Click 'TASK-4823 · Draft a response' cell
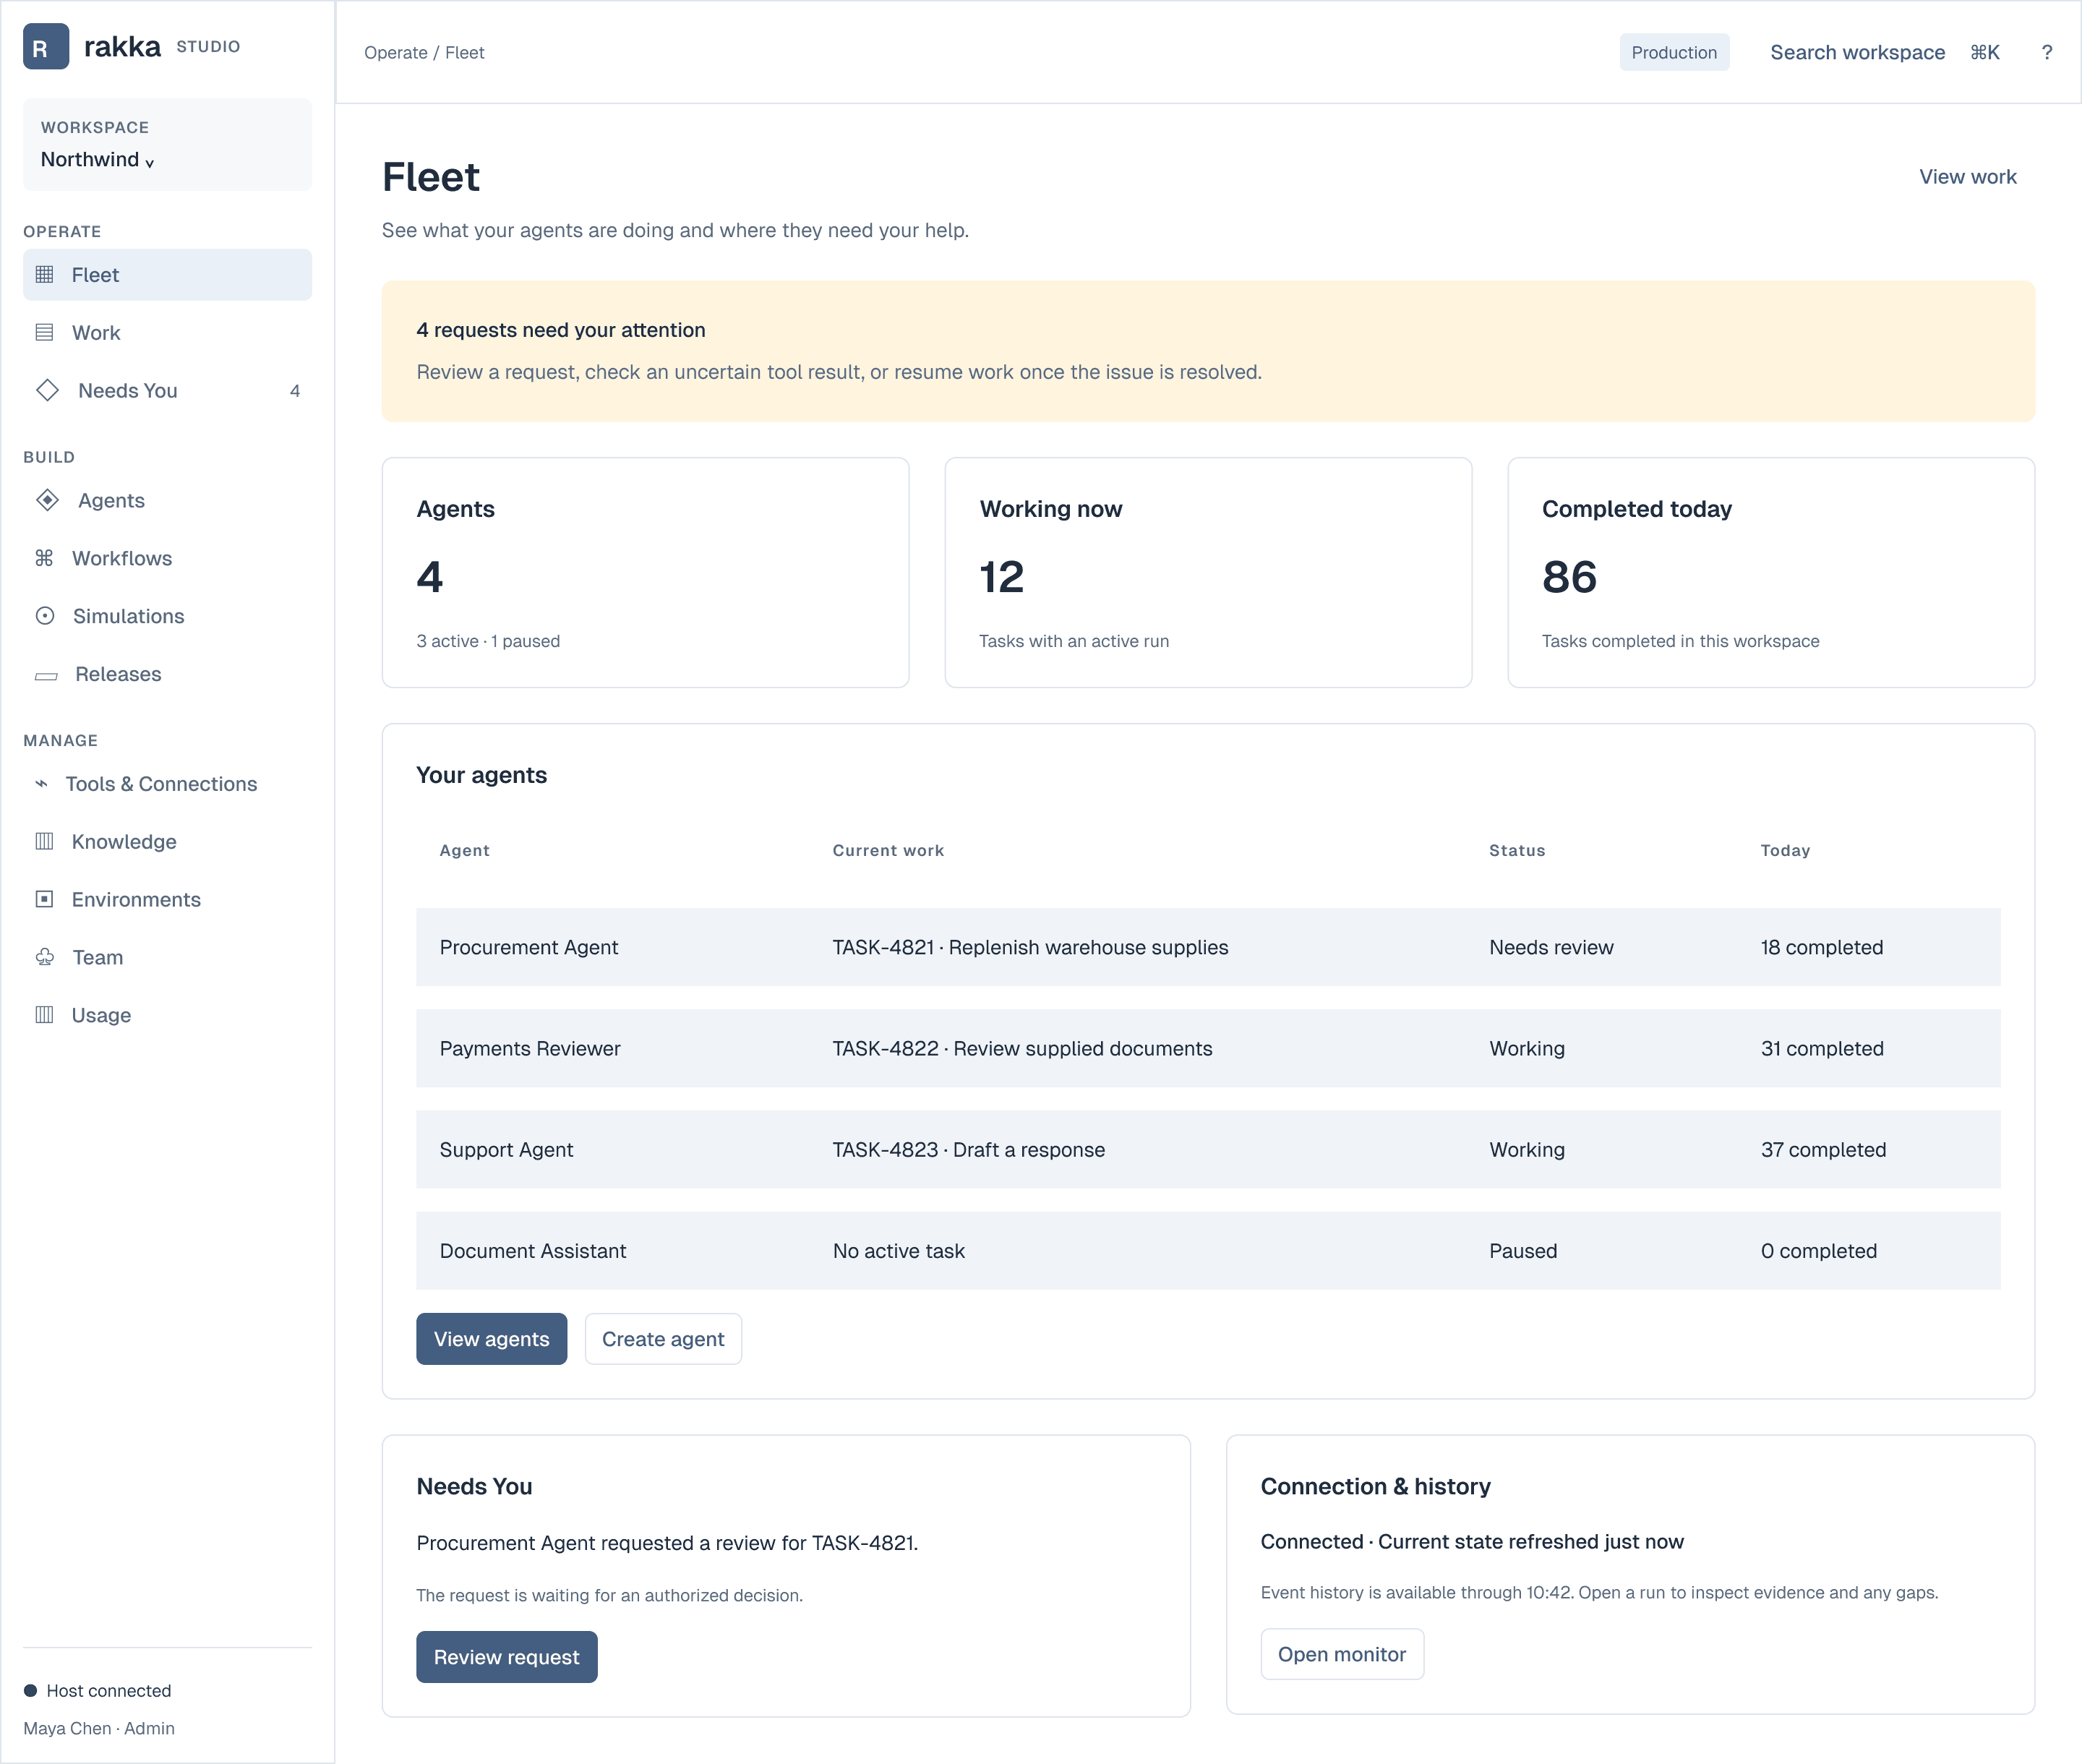Image resolution: width=2082 pixels, height=1764 pixels. point(969,1150)
